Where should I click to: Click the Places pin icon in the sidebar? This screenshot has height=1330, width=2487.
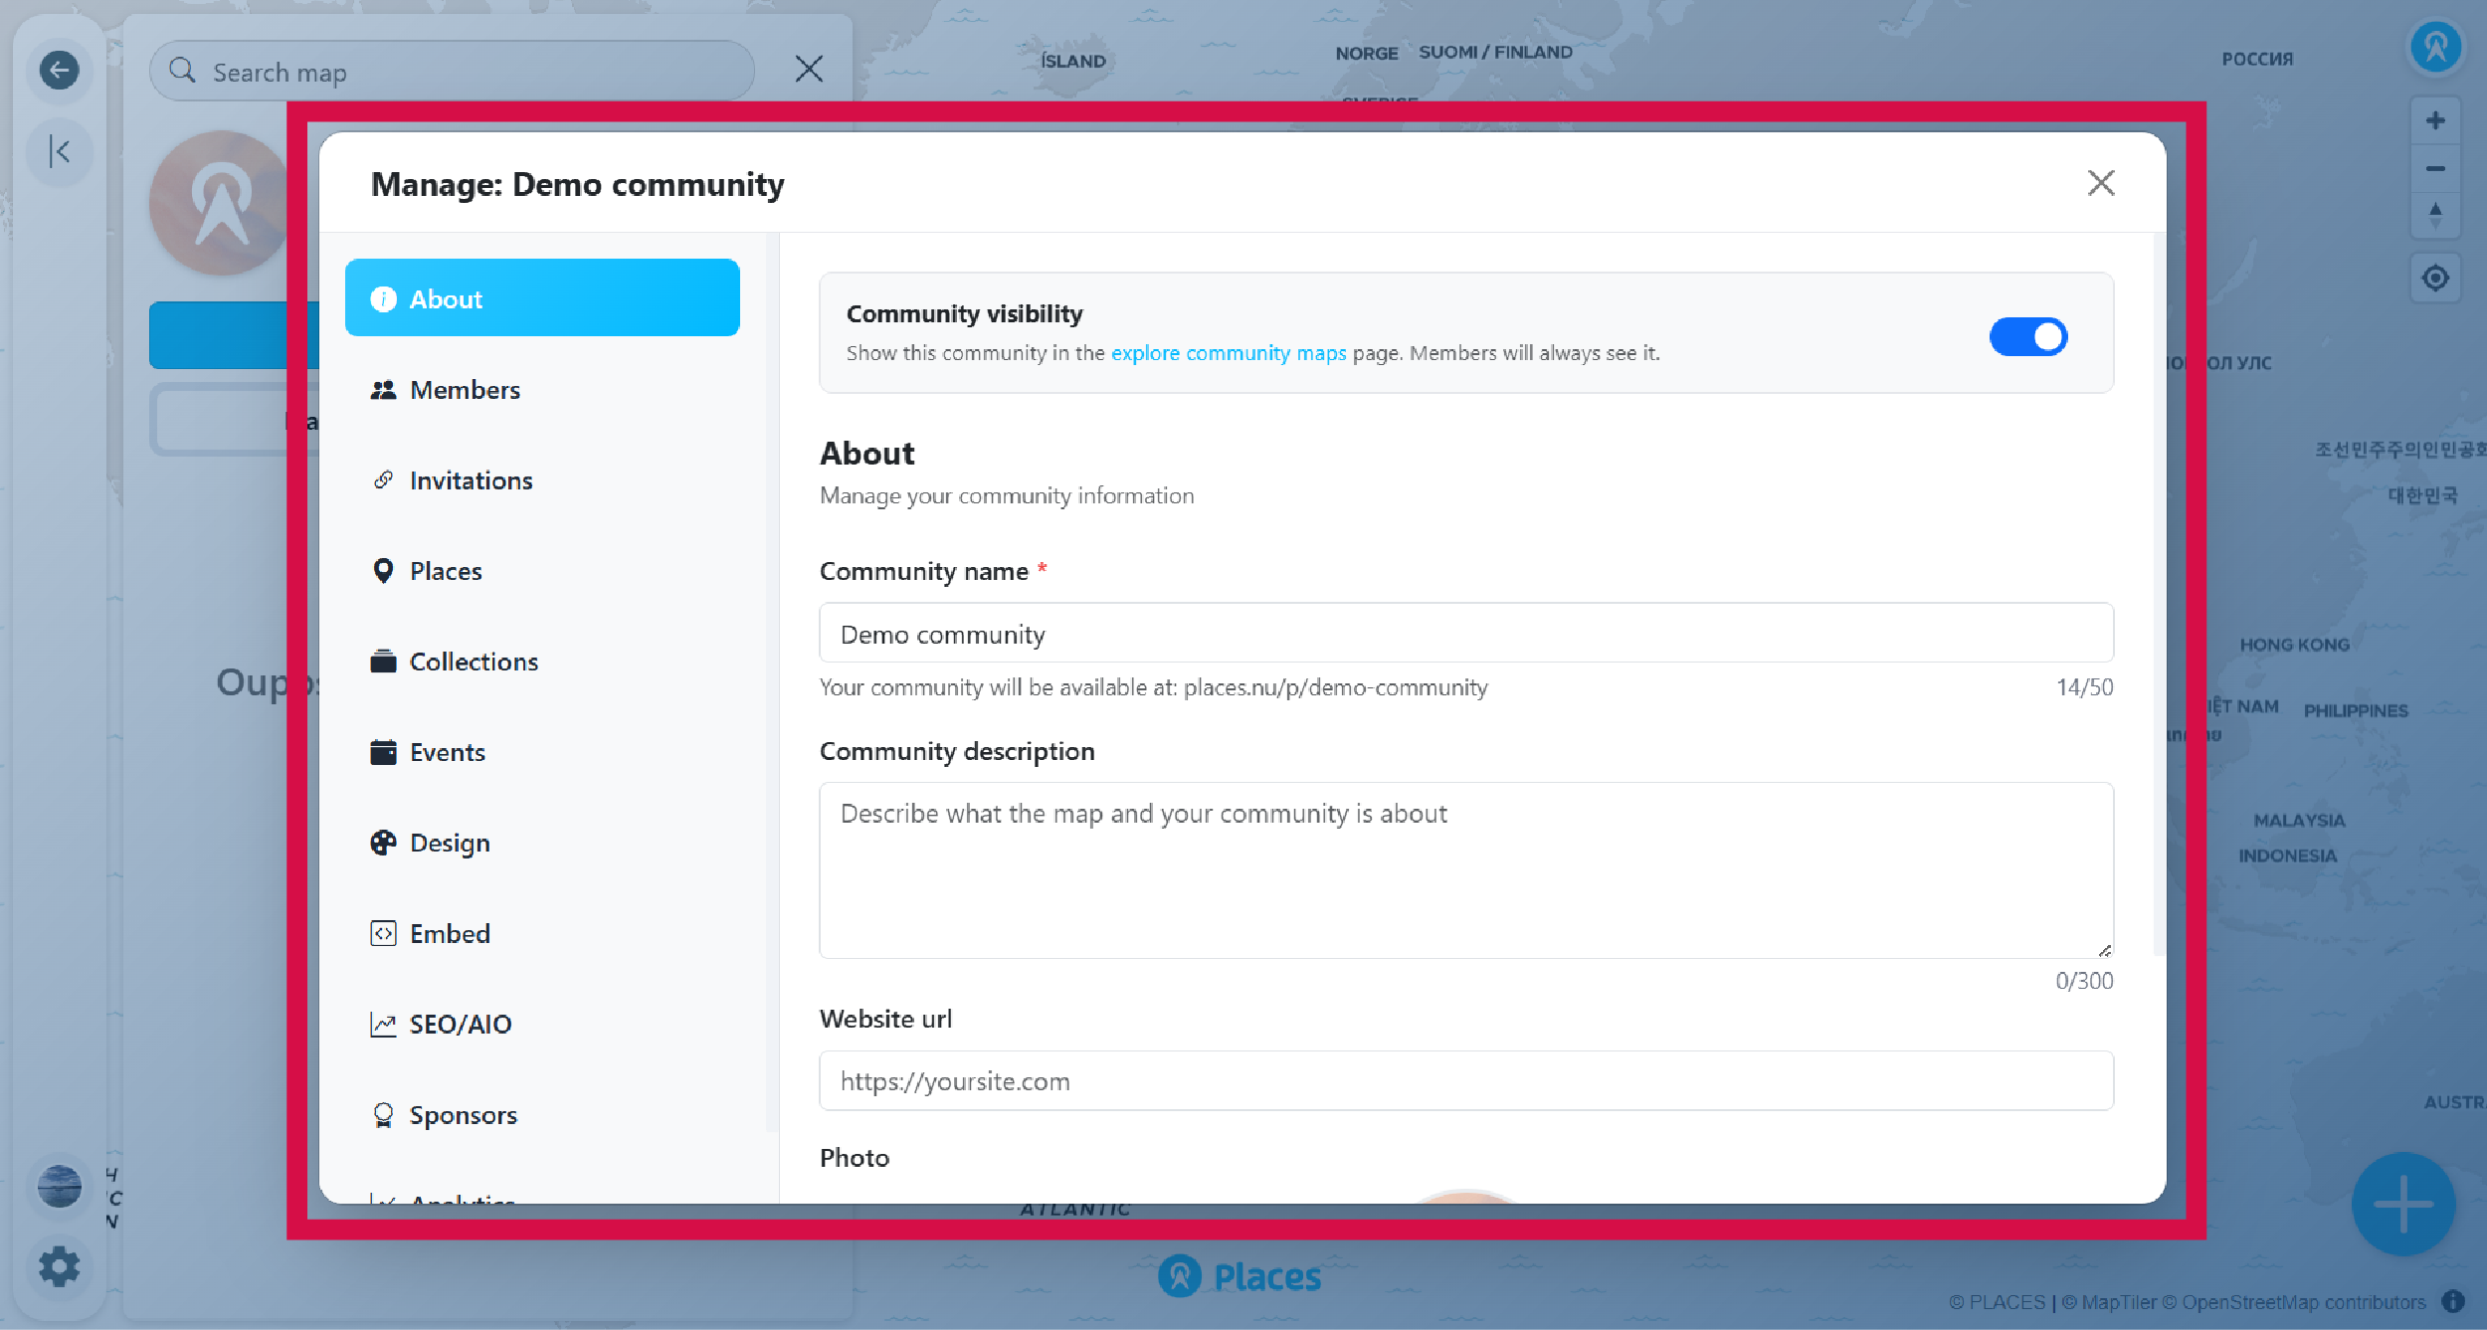[384, 570]
